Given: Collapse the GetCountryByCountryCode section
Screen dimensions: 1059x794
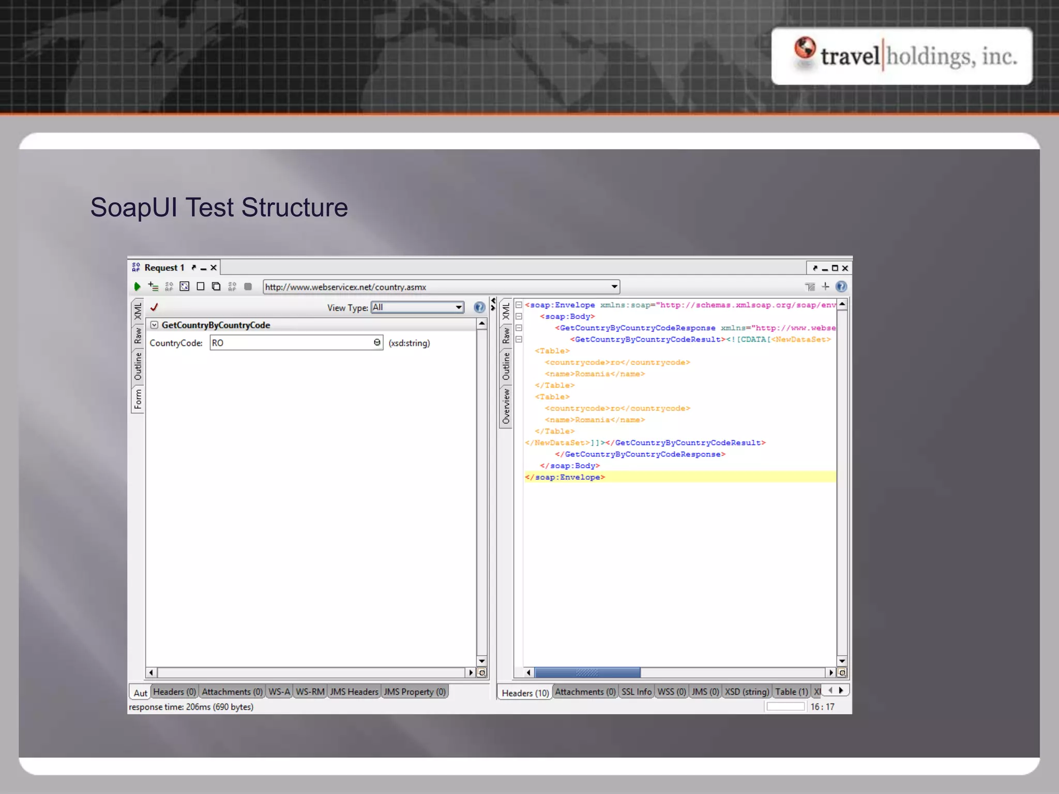Looking at the screenshot, I should (x=154, y=325).
